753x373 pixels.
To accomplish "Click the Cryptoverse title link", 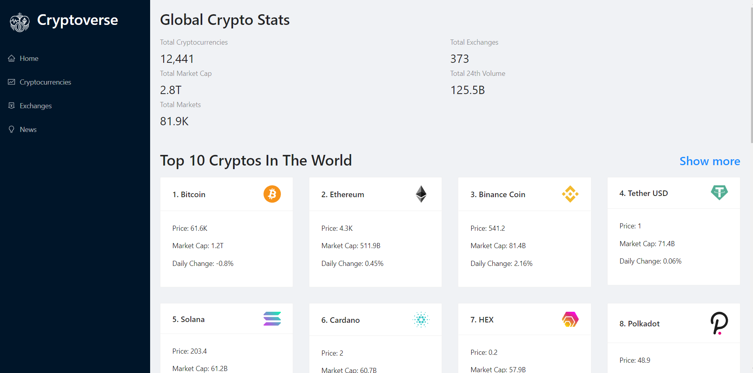I will [x=77, y=20].
